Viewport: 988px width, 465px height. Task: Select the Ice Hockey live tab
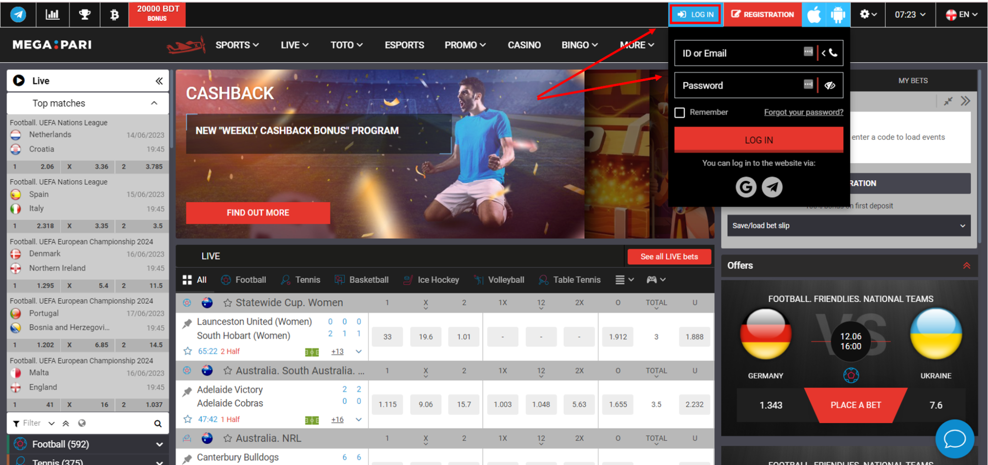point(431,280)
